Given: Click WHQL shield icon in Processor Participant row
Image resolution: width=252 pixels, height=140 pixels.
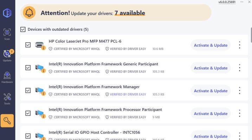Looking at the screenshot, I should [51, 117].
